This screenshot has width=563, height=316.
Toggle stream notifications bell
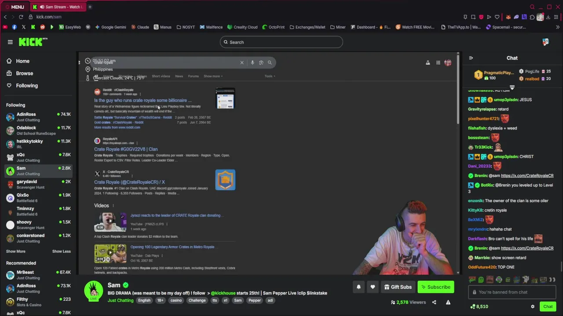point(358,287)
